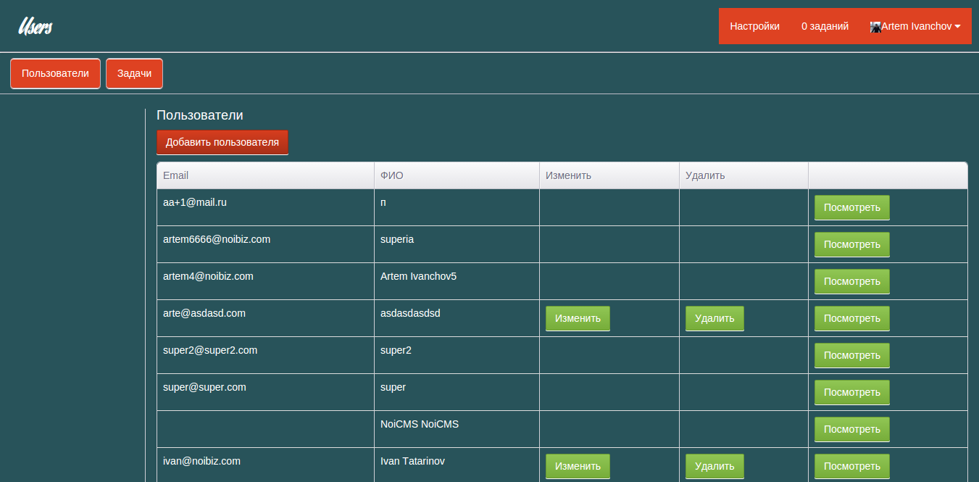Open Настройки in the top bar
Viewport: 979px width, 482px height.
click(754, 26)
